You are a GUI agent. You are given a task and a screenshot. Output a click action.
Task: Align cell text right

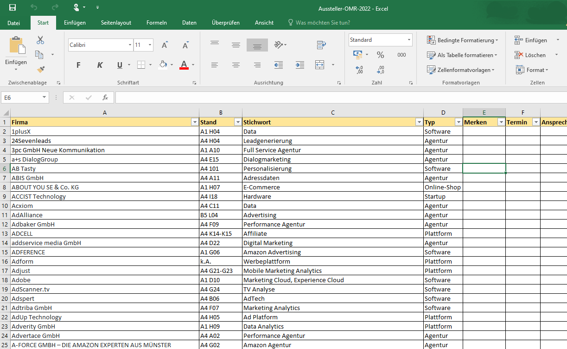[x=257, y=65]
